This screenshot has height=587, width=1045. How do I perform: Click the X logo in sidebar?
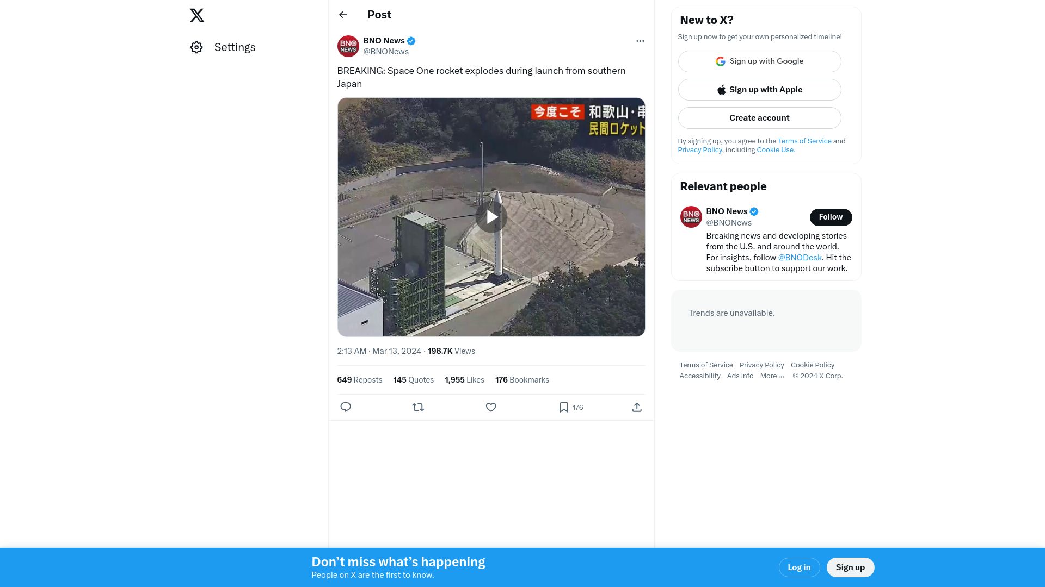tap(197, 15)
